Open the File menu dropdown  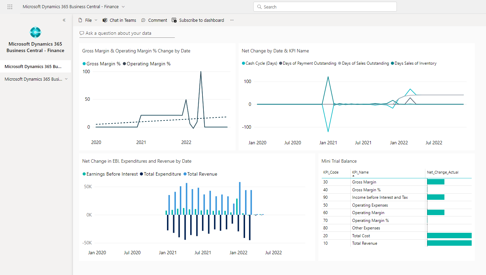88,20
